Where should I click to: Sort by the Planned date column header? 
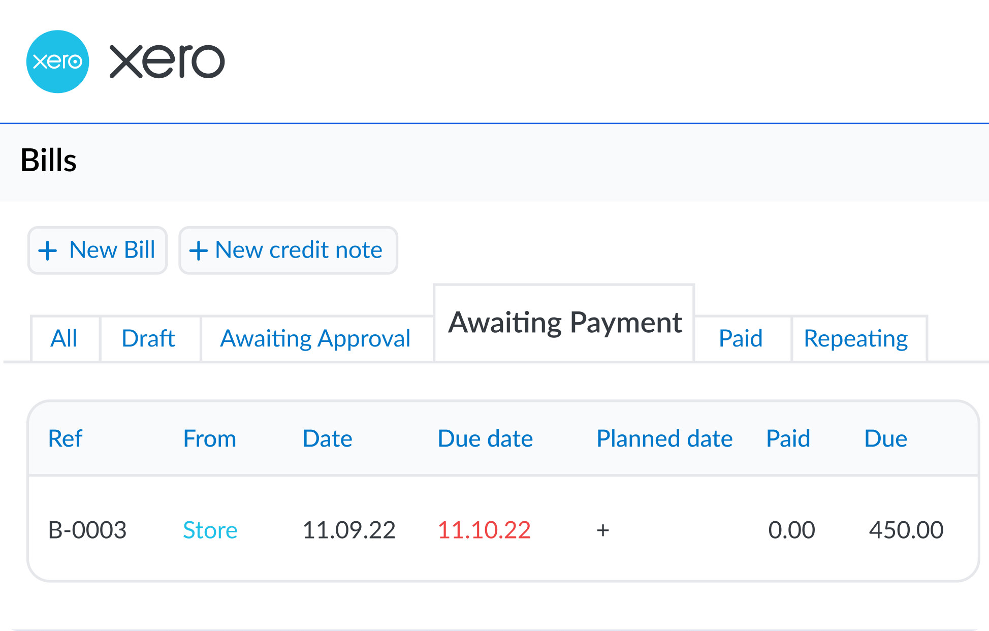click(x=664, y=438)
